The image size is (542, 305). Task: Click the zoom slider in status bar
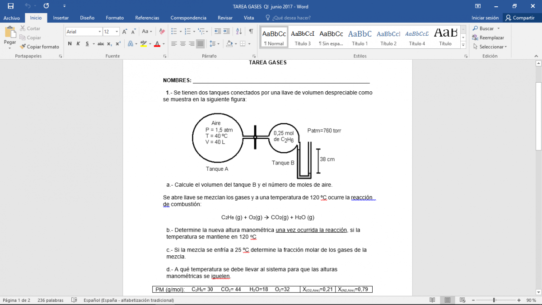pyautogui.click(x=494, y=300)
